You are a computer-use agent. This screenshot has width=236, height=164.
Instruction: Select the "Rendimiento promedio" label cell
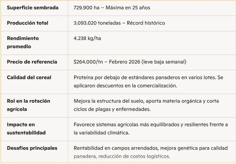pyautogui.click(x=23, y=42)
